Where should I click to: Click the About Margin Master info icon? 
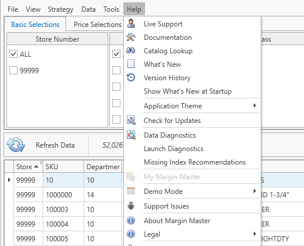point(131,220)
